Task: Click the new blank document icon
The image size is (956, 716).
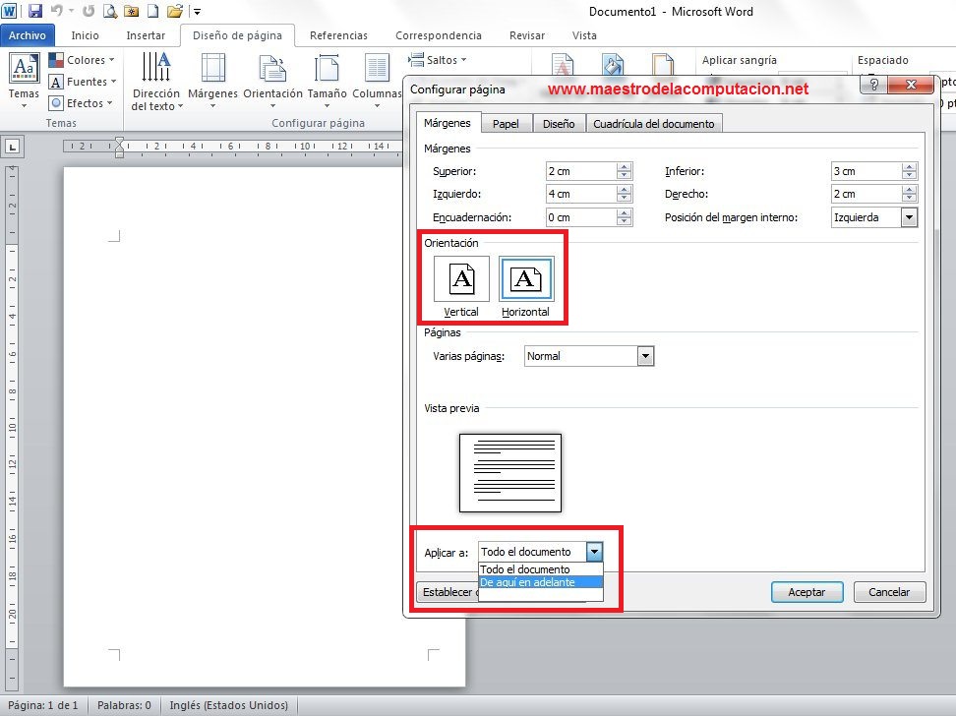Action: click(153, 11)
